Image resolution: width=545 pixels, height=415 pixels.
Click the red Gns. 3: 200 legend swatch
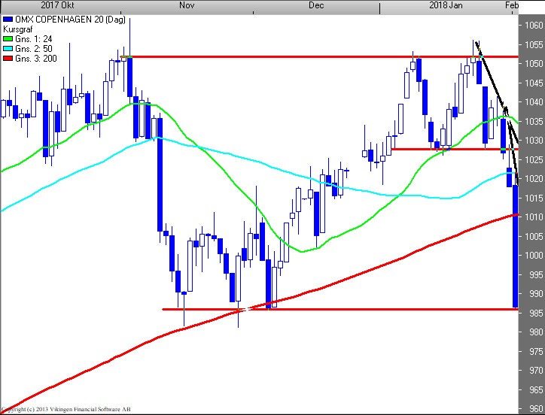pyautogui.click(x=8, y=57)
